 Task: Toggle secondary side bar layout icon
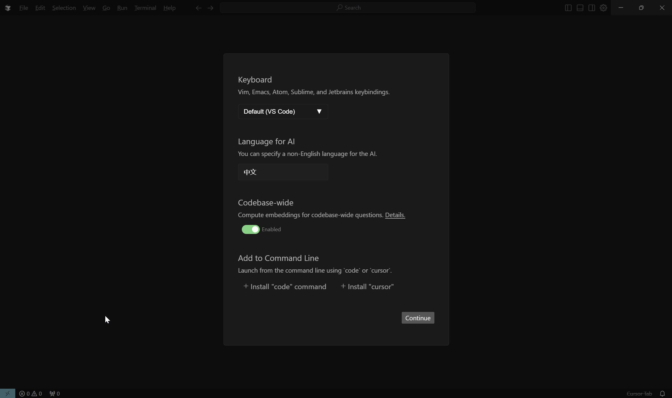(x=592, y=8)
